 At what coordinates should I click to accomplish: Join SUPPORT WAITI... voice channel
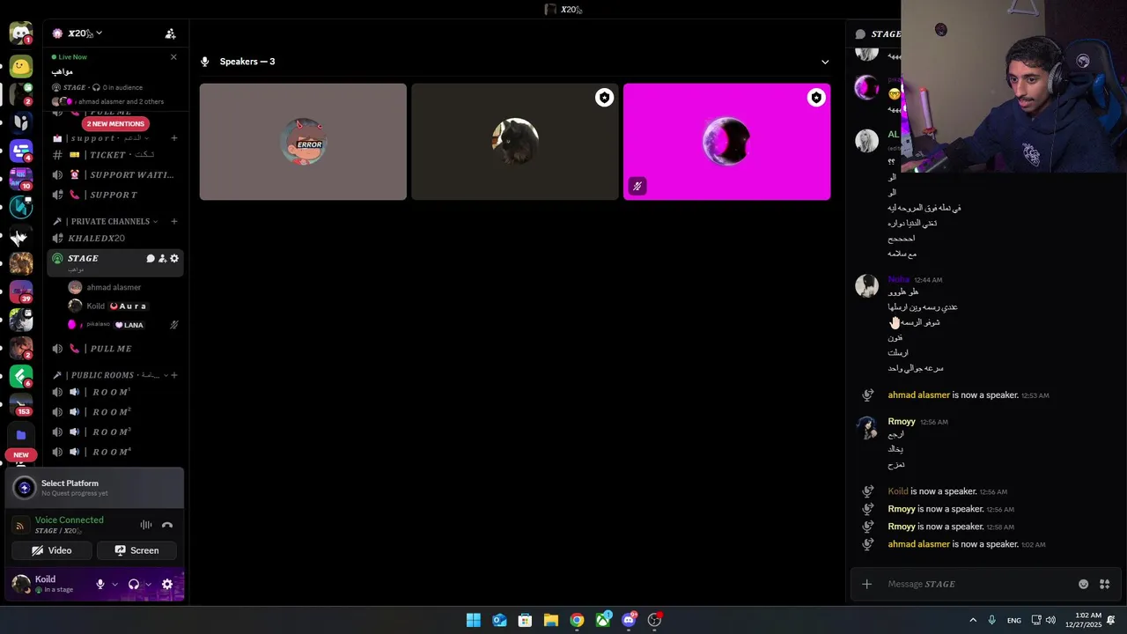pyautogui.click(x=114, y=174)
